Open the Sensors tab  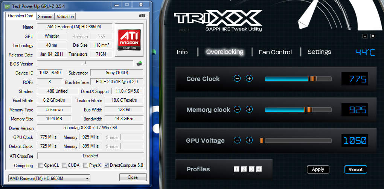pyautogui.click(x=45, y=17)
